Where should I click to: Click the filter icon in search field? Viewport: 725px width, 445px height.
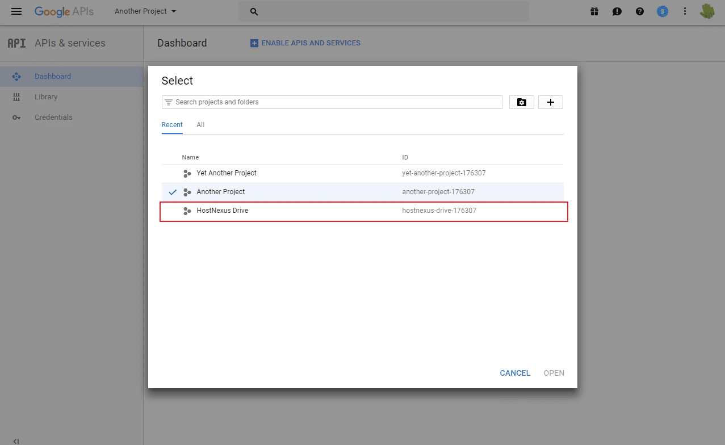[x=169, y=102]
